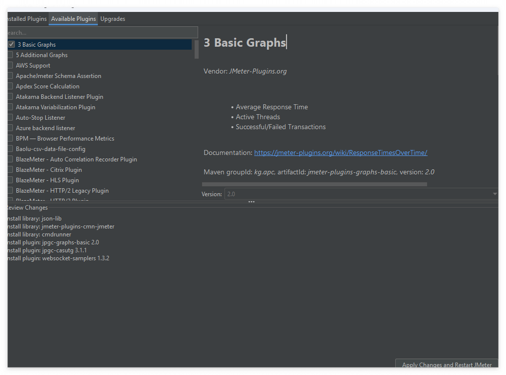Check the Apdex Score Calculation checkbox

(10, 86)
